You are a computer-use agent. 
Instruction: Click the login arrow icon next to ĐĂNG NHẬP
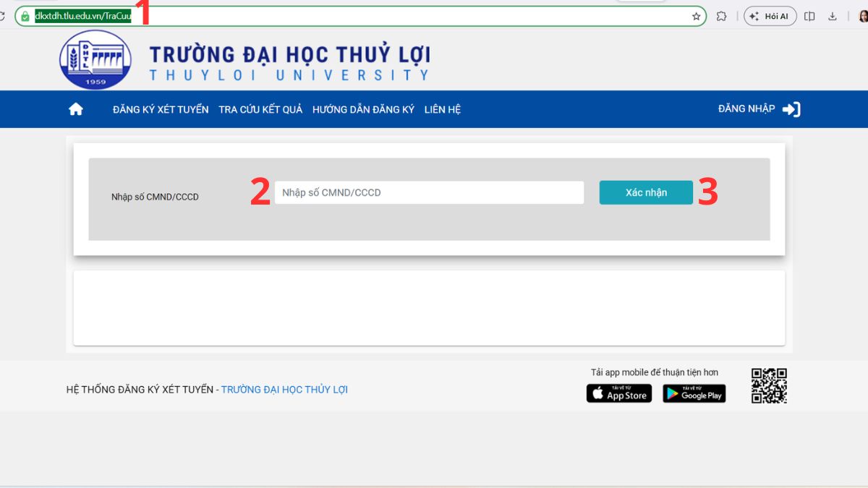(x=791, y=109)
